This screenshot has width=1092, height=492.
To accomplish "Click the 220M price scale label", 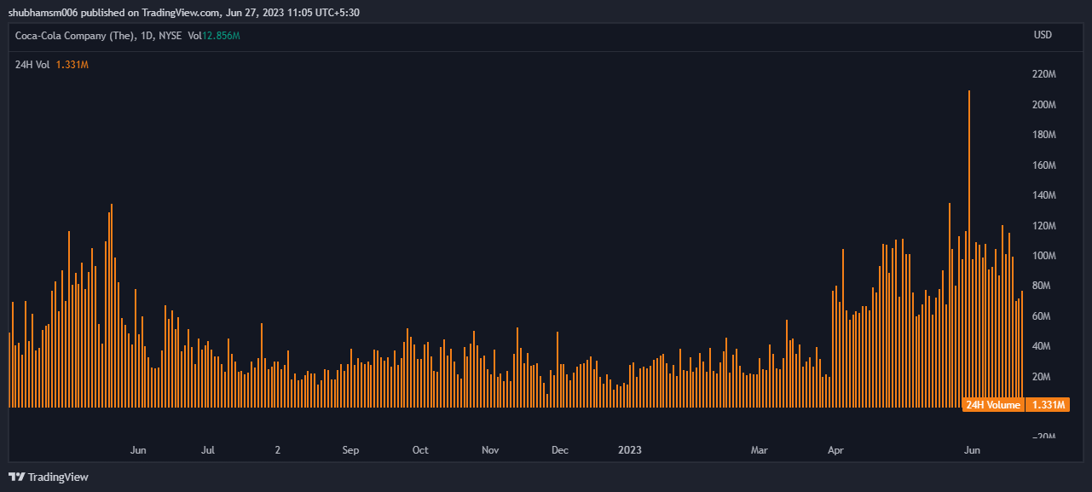I will point(1044,75).
